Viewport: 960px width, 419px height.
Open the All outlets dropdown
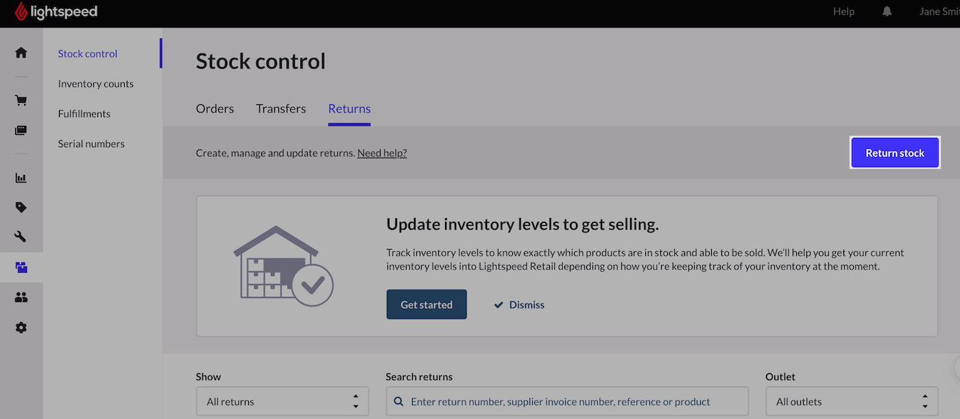[x=852, y=402]
